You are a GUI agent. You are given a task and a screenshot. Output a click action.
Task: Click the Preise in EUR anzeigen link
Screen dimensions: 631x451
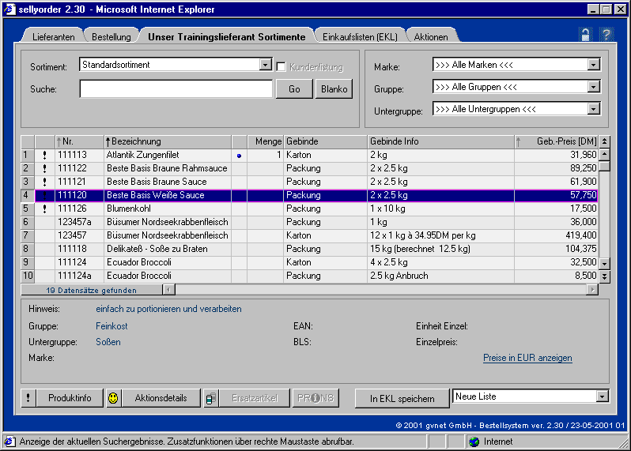(x=527, y=358)
